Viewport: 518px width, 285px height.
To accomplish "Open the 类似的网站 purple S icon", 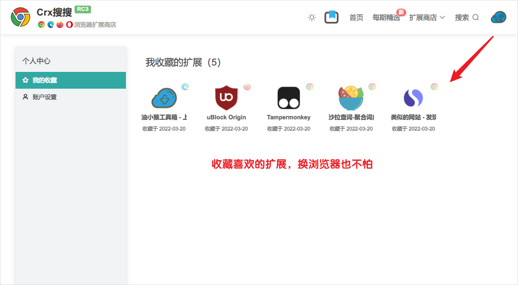I will pos(413,98).
